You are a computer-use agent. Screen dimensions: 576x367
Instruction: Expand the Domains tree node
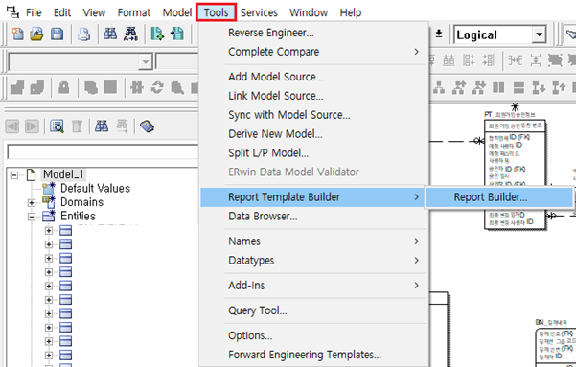tap(32, 202)
